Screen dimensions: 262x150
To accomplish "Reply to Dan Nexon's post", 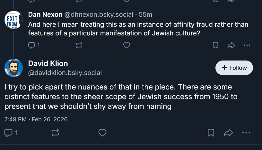I will [32, 45].
